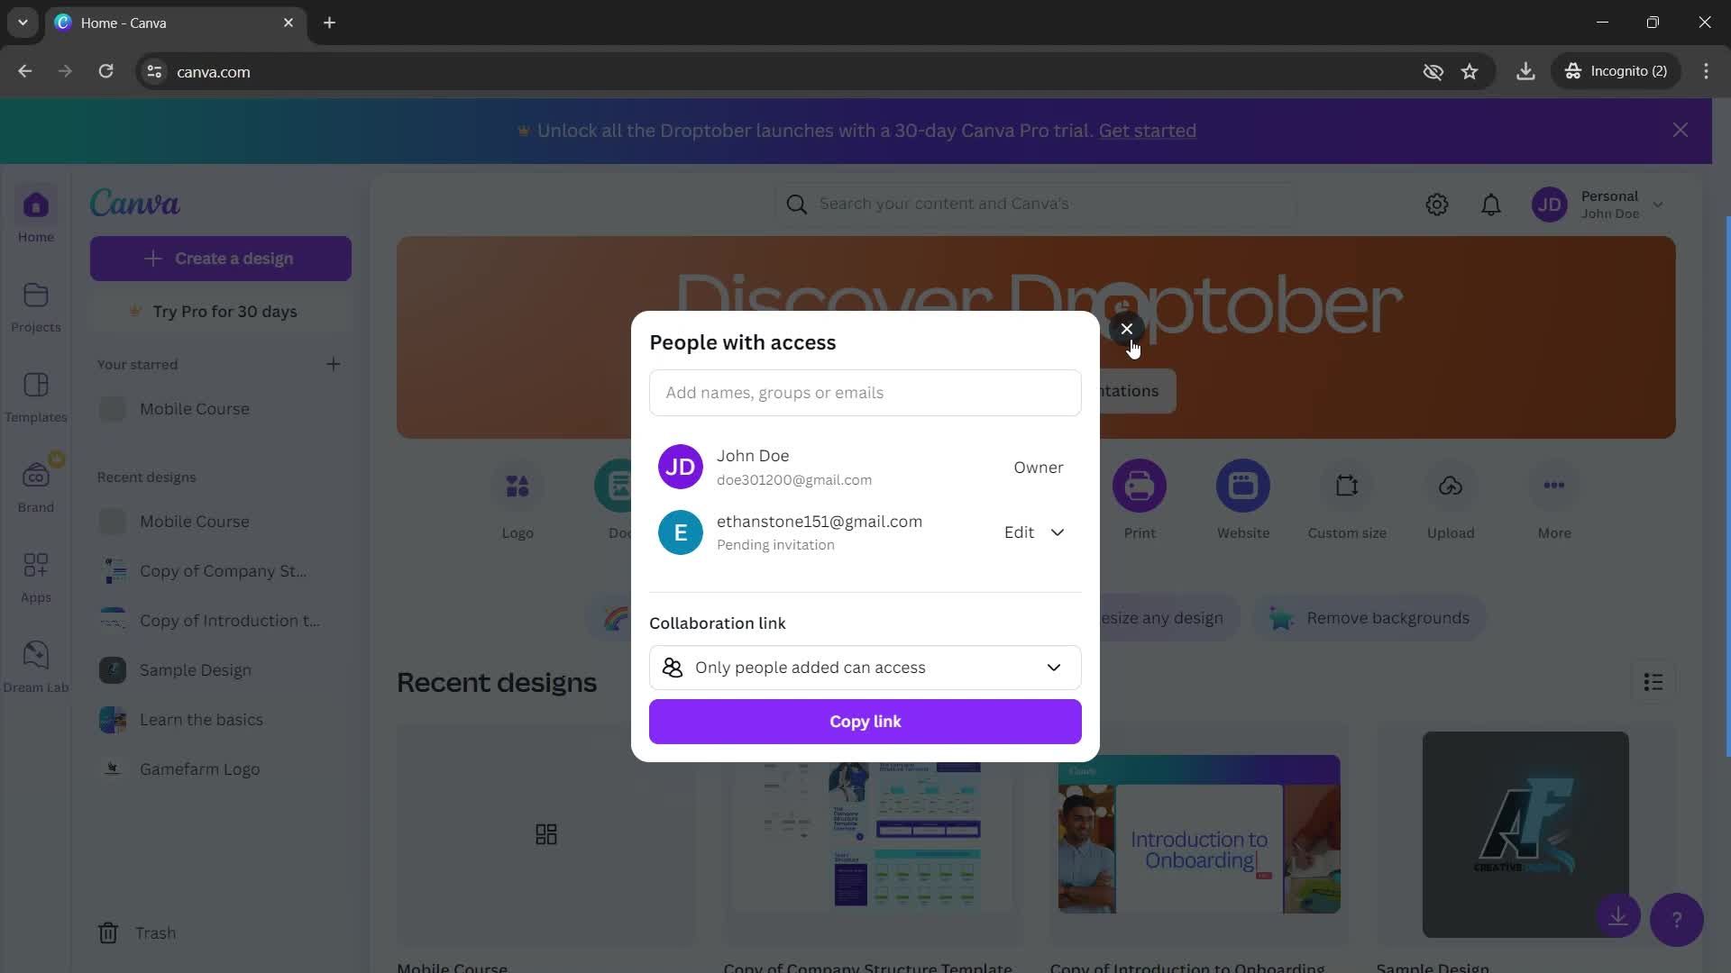Open Copy of Introduction t... recent design
The width and height of the screenshot is (1731, 973).
point(220,621)
